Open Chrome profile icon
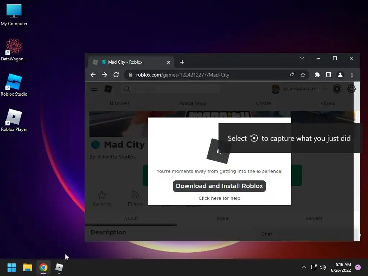368x276 pixels. click(340, 75)
